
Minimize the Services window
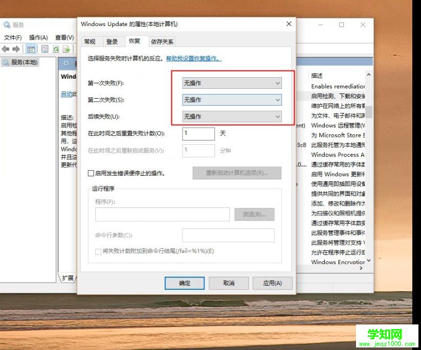pyautogui.click(x=321, y=25)
